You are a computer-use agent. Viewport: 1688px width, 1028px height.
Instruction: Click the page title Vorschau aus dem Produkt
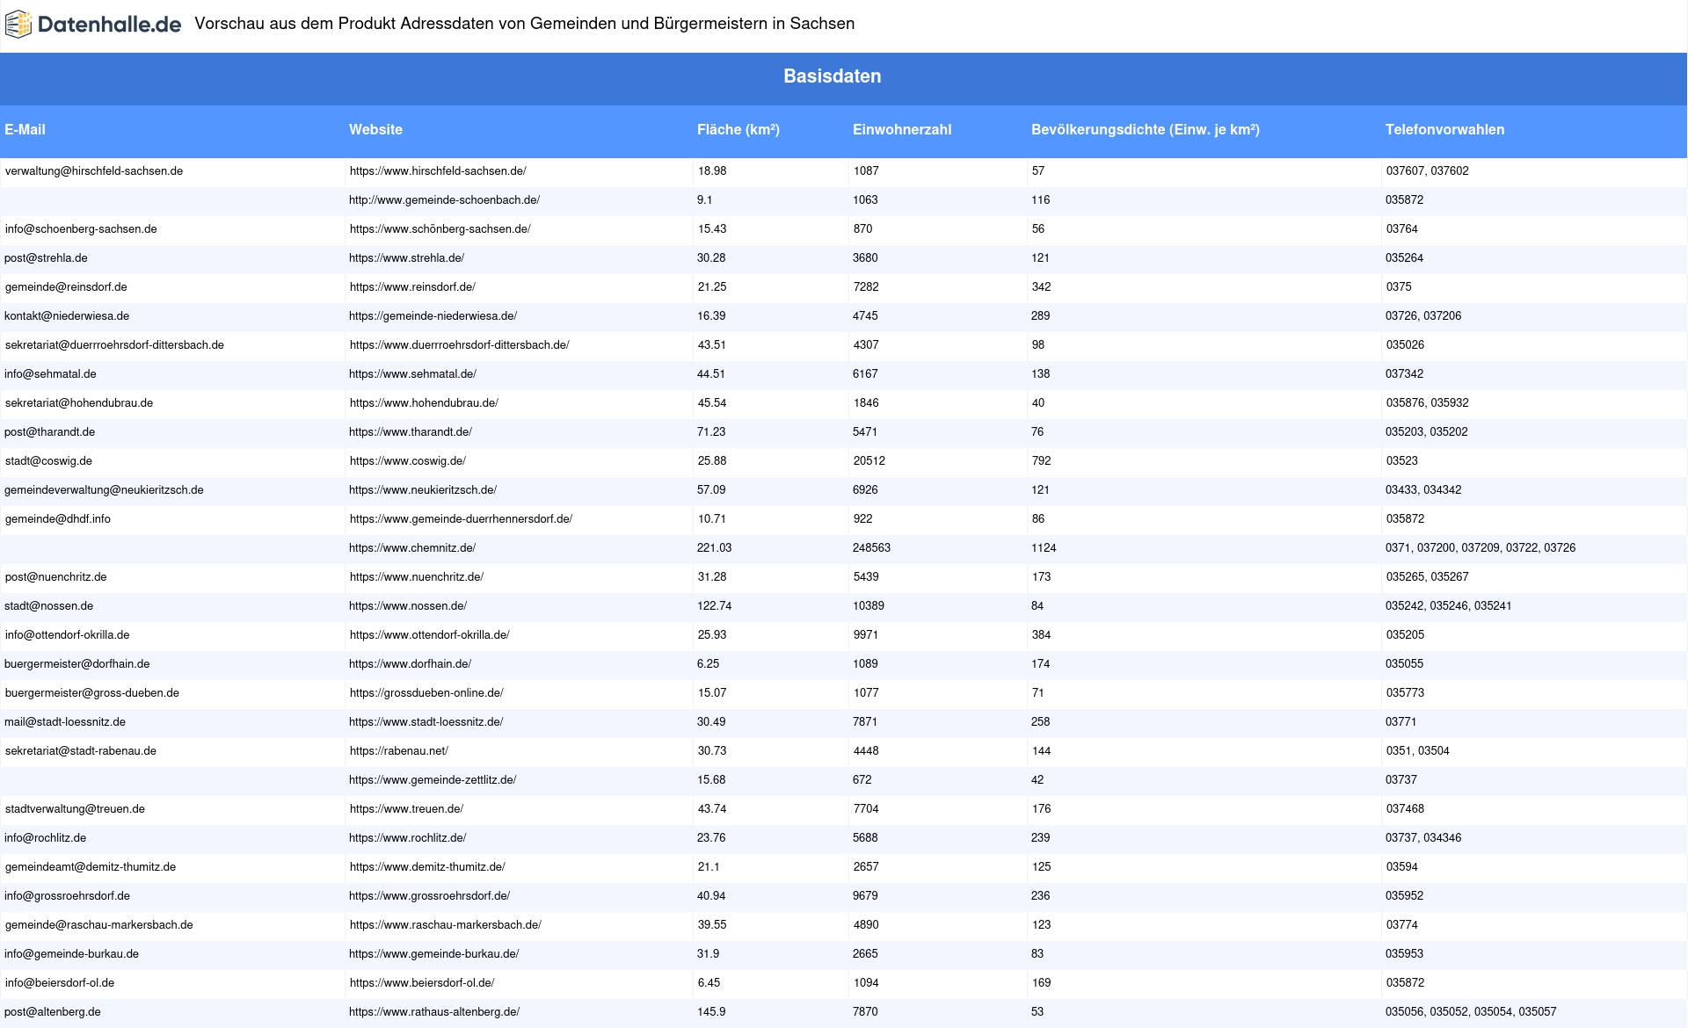pyautogui.click(x=524, y=24)
